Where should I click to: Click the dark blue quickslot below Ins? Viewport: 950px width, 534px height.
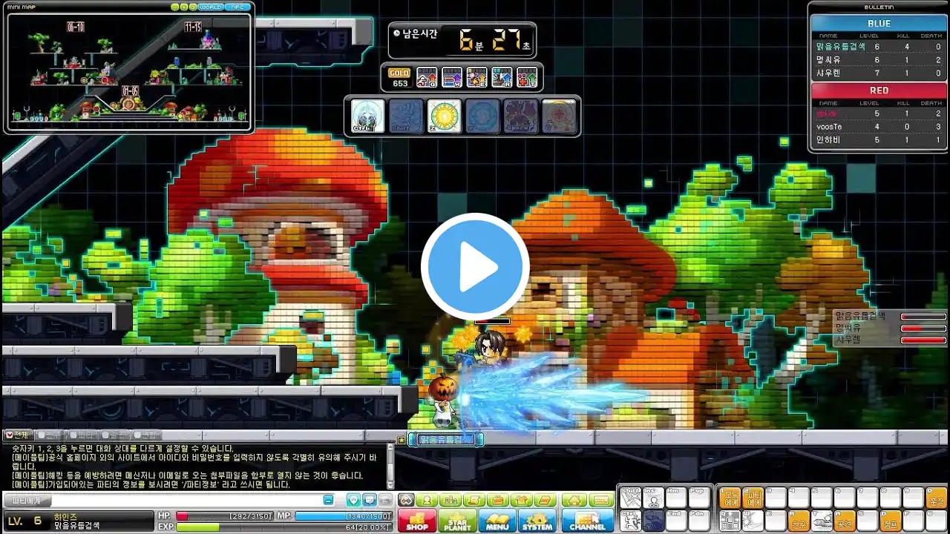[654, 521]
